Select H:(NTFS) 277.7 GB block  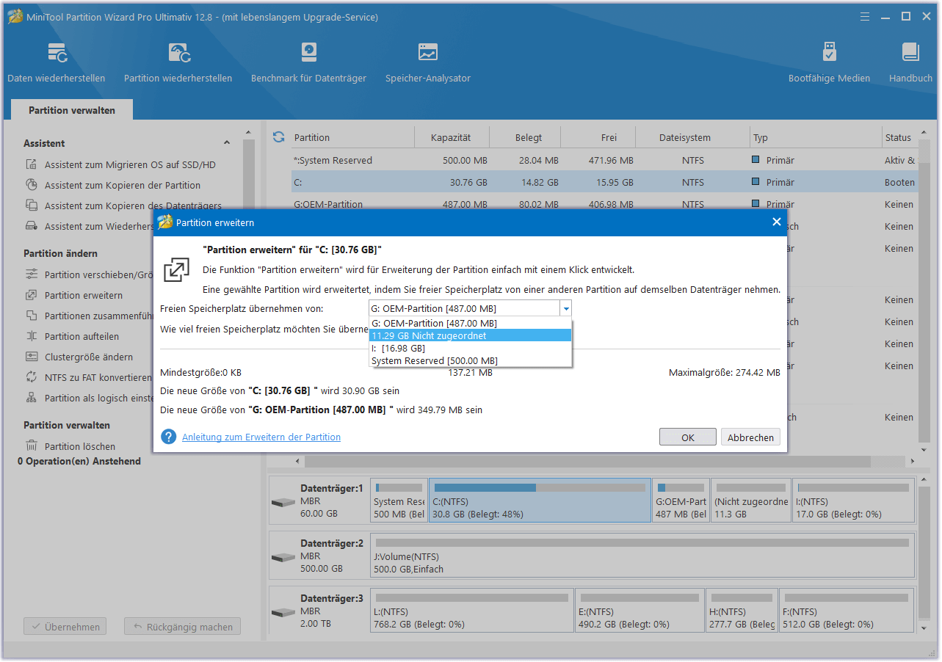742,611
